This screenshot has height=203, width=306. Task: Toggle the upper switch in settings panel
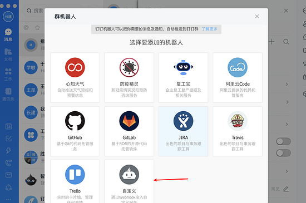[x=283, y=141]
